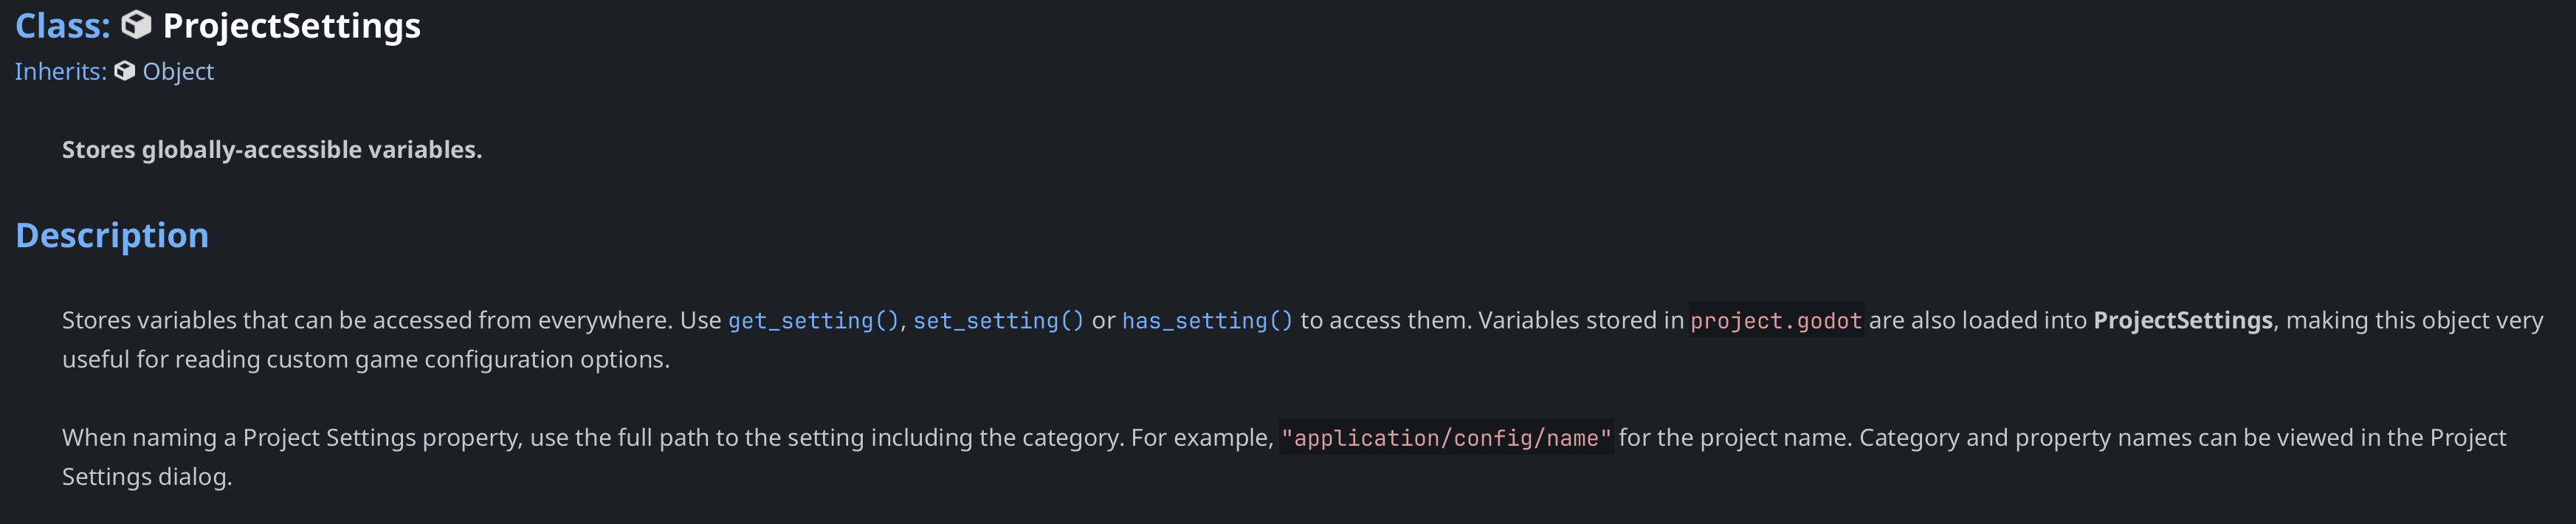Click the cube icon beside ProjectSettings title
The width and height of the screenshot is (2576, 524).
(x=136, y=25)
